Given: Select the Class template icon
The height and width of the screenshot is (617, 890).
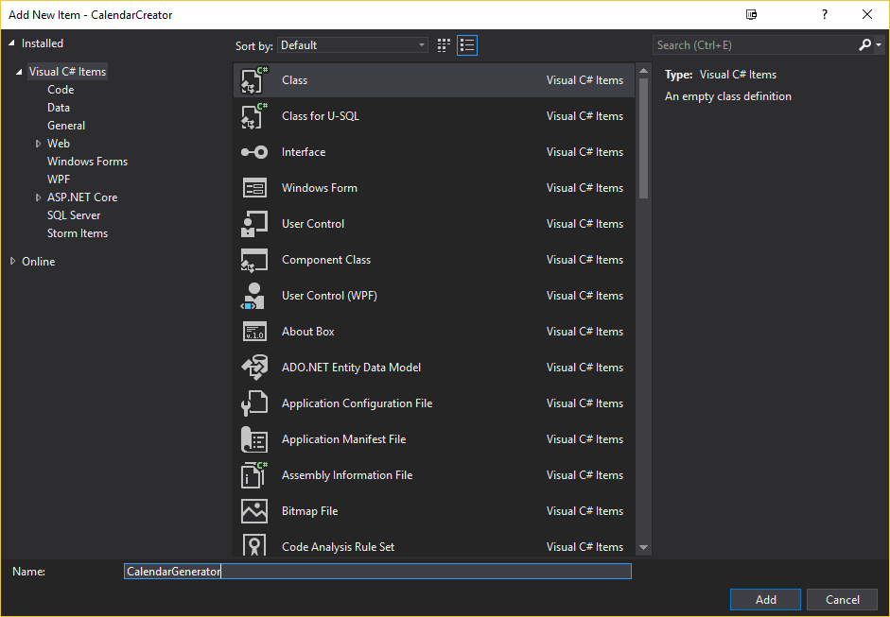Looking at the screenshot, I should coord(253,80).
